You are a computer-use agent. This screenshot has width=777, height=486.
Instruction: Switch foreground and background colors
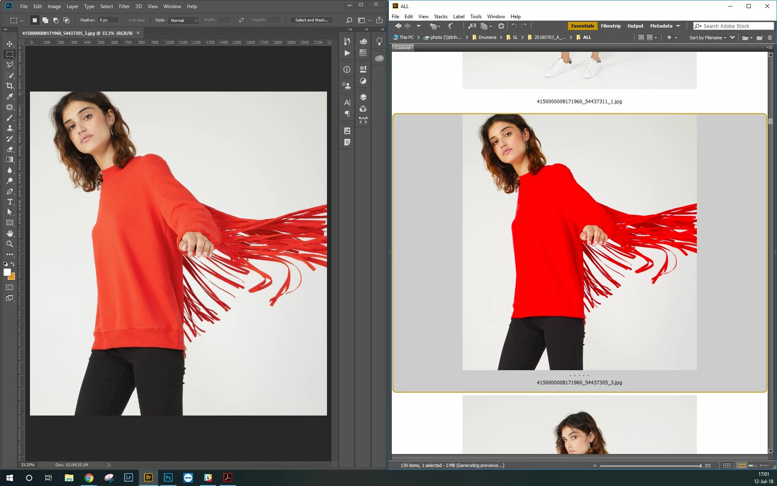13,264
